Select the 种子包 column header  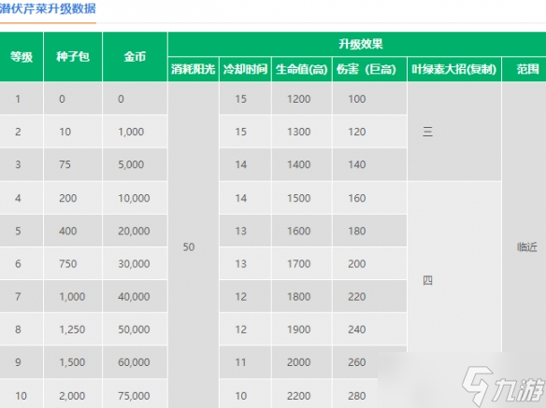(x=73, y=57)
